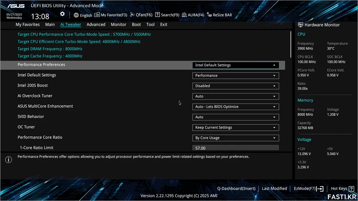The image size is (358, 201).
Task: Open ASUS MultiCore Enhancement dropdown
Action: (235, 107)
